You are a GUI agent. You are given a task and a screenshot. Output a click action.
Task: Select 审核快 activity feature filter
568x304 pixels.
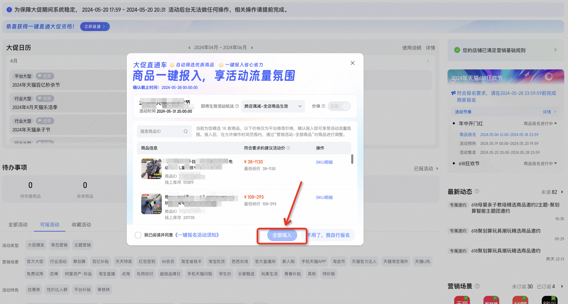click(x=104, y=289)
